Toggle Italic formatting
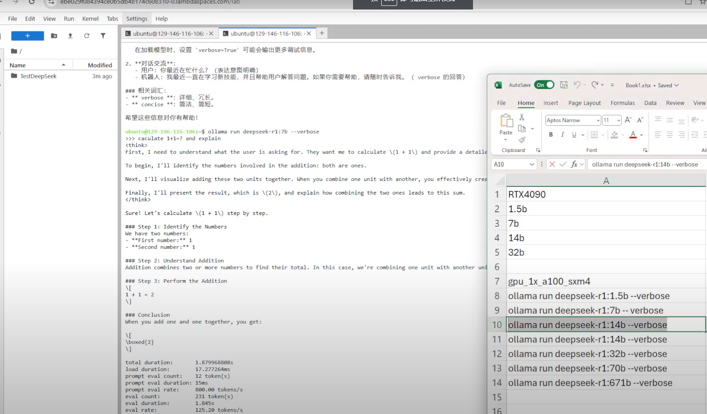707x414 pixels. (x=563, y=135)
